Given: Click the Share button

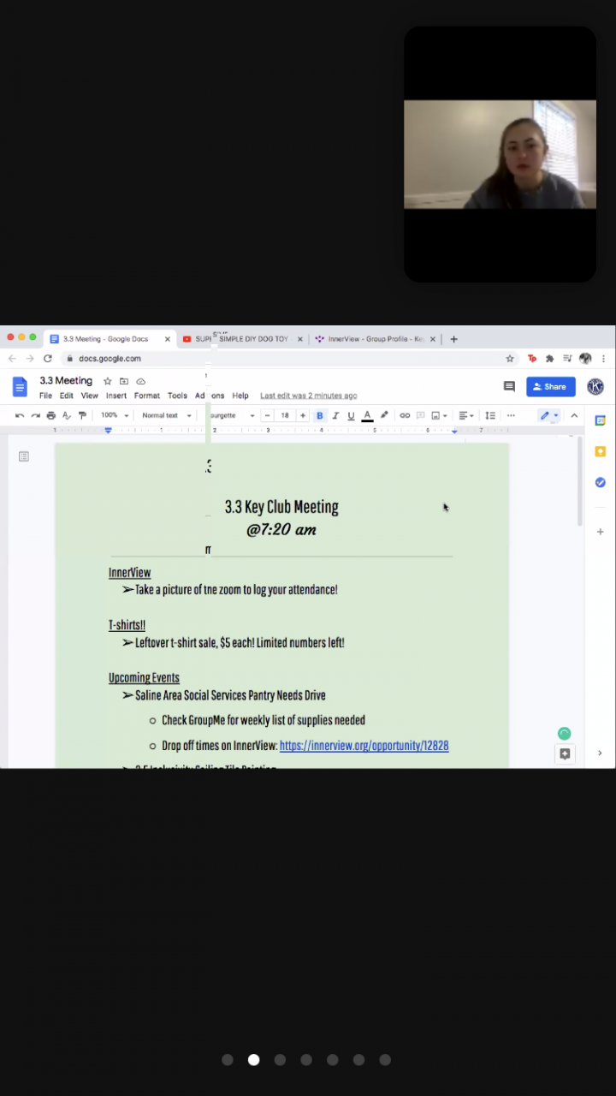Looking at the screenshot, I should [551, 387].
